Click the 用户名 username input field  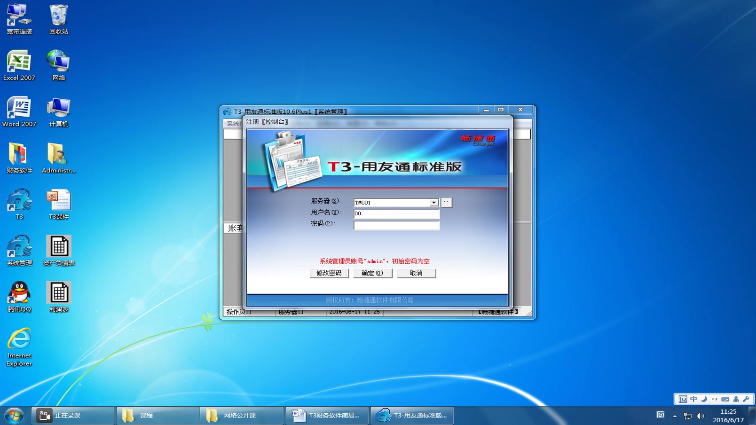pyautogui.click(x=396, y=214)
